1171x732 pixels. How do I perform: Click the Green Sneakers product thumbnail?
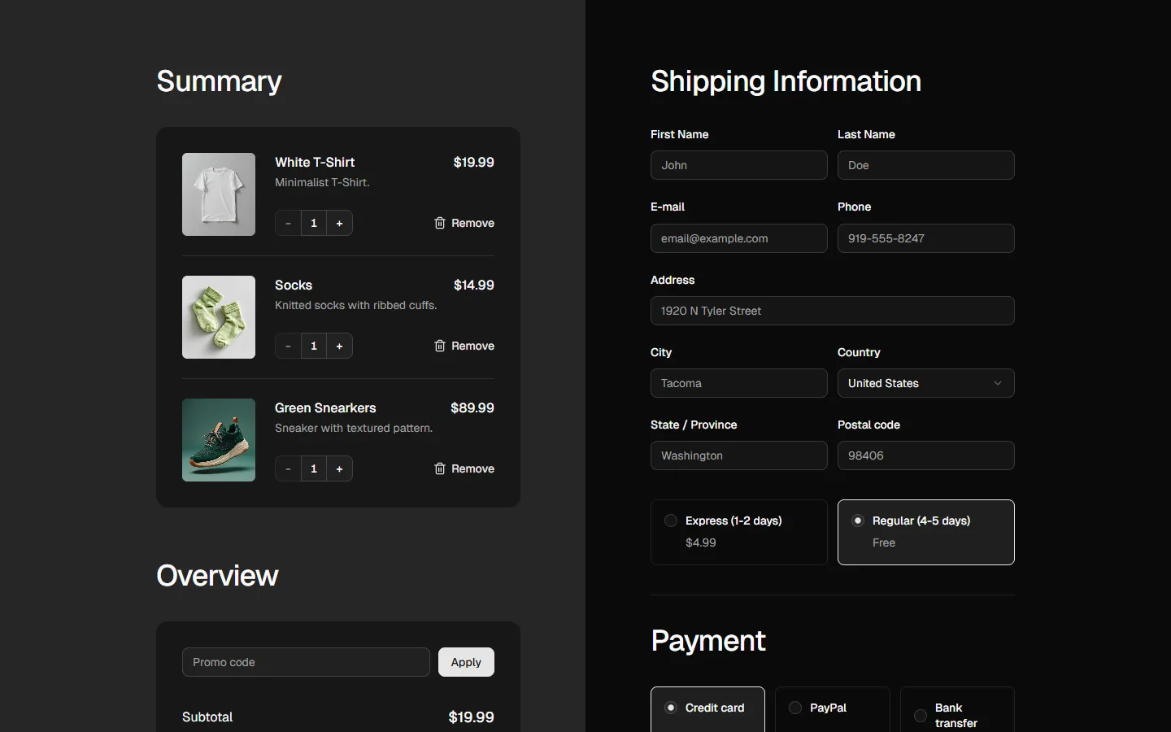219,440
